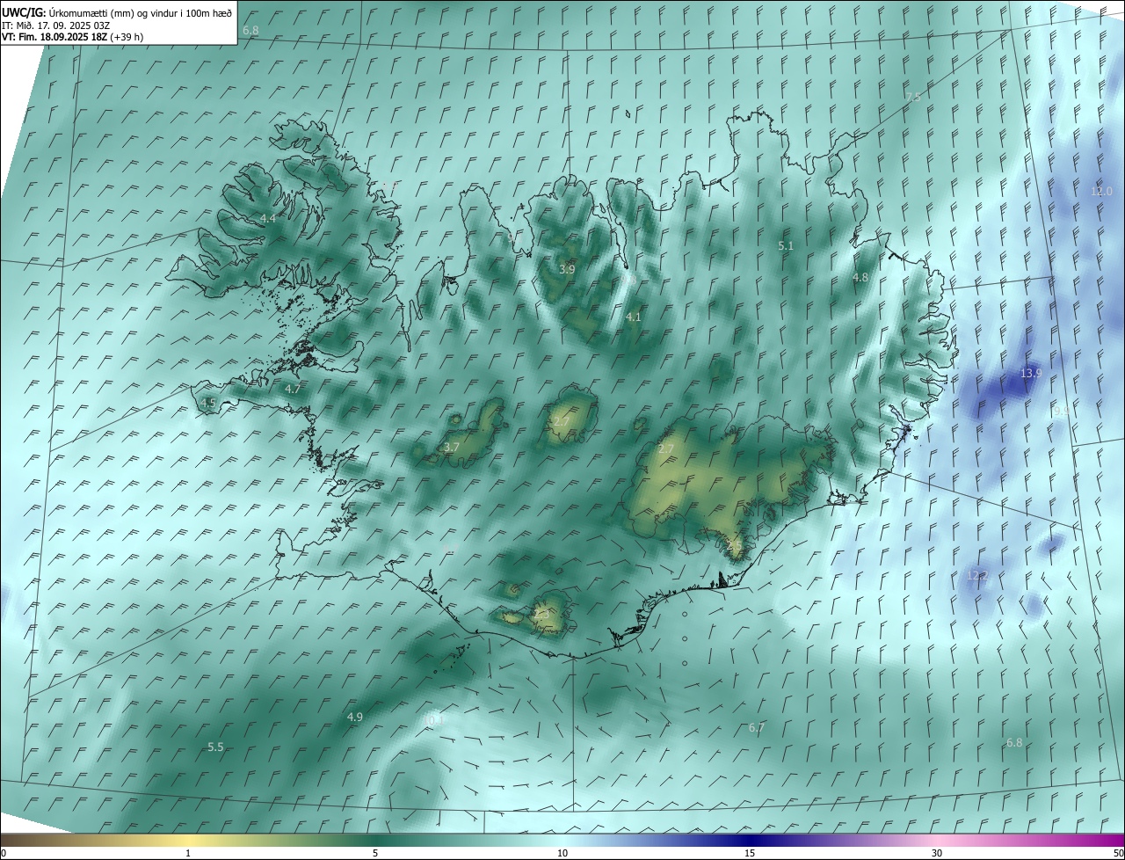Click the '15' tick on the color scale
Viewport: 1125px width, 860px height.
coord(750,854)
